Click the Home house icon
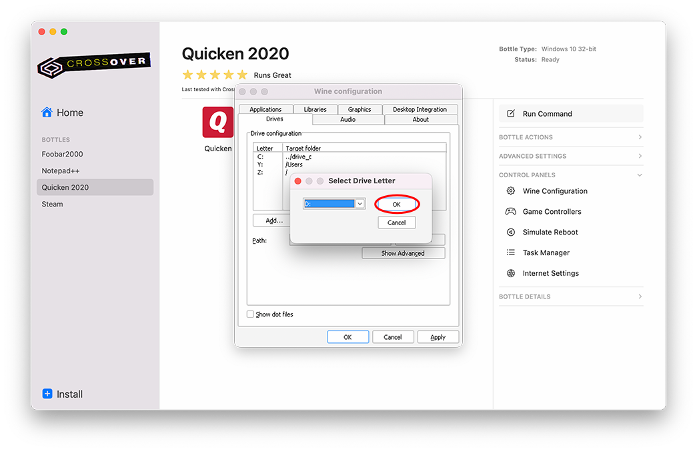697x451 pixels. 47,113
